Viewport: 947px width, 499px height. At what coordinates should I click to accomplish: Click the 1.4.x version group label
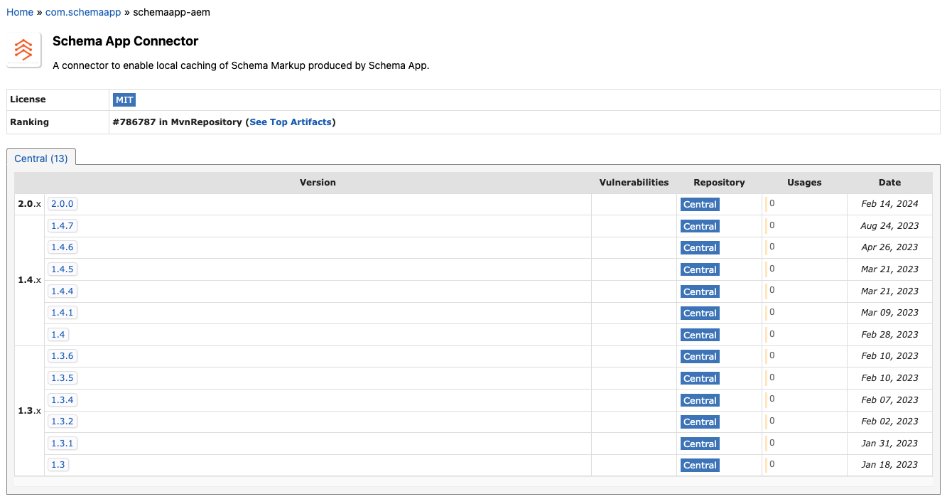(x=29, y=280)
